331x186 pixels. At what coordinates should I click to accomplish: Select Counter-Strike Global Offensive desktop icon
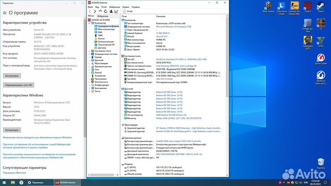point(295,8)
